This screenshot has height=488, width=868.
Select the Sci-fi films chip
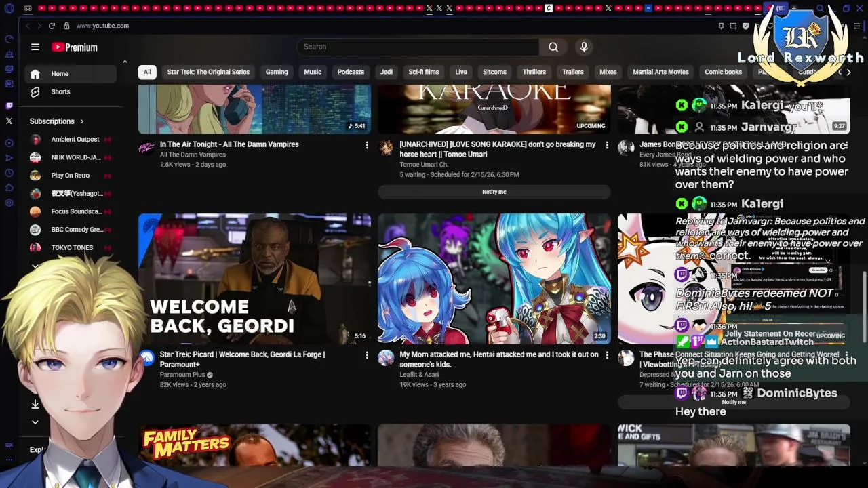pos(424,72)
